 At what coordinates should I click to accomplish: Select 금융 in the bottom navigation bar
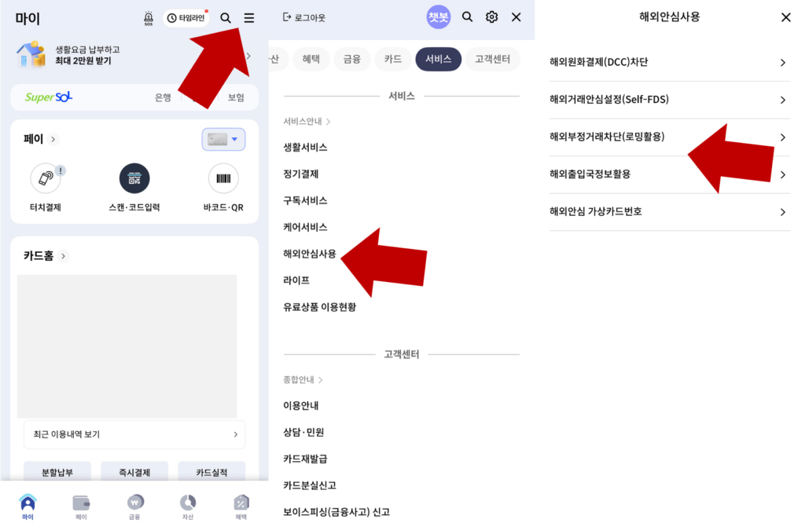click(x=134, y=507)
